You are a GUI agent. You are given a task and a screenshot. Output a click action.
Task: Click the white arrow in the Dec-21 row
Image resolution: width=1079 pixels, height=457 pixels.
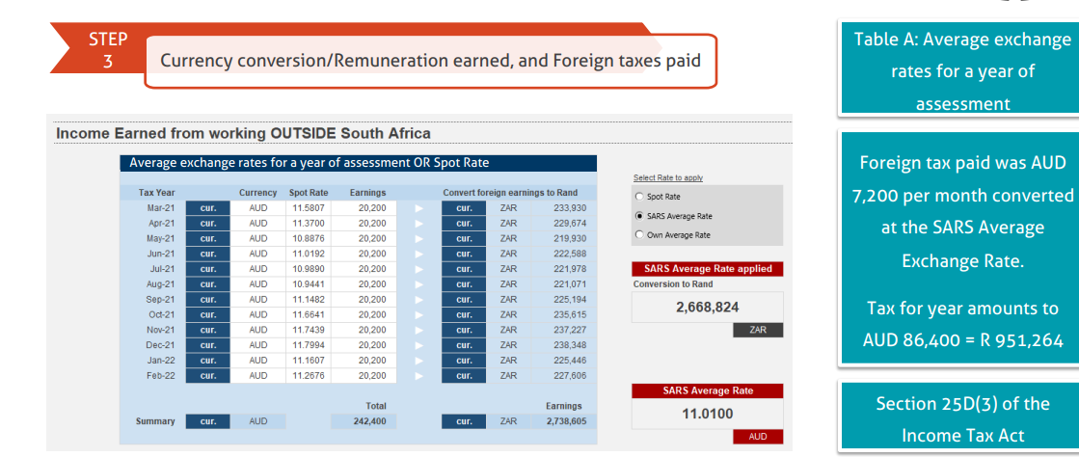418,344
